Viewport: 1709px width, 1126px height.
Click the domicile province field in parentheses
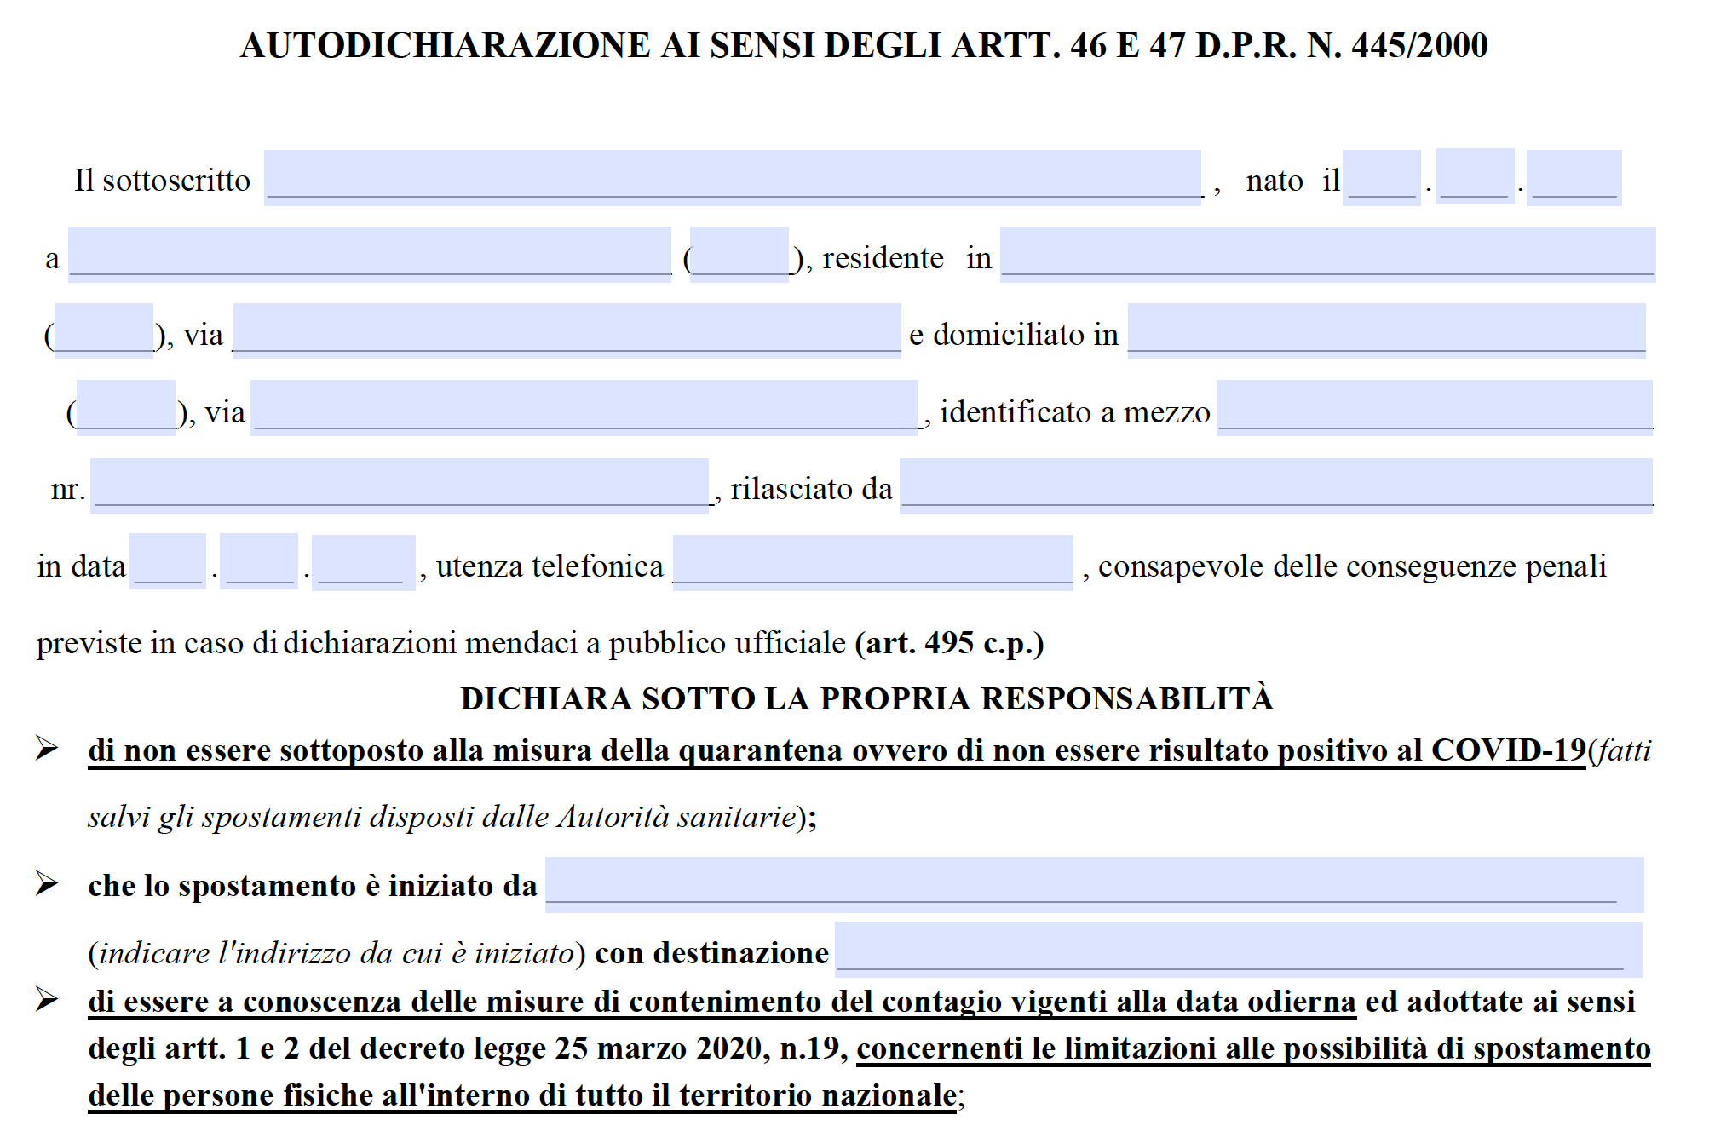pos(126,407)
